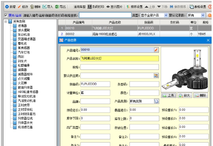Select ABS轮速传感器 category in tree
Screen dimensions: 213x146
[x=28, y=92]
